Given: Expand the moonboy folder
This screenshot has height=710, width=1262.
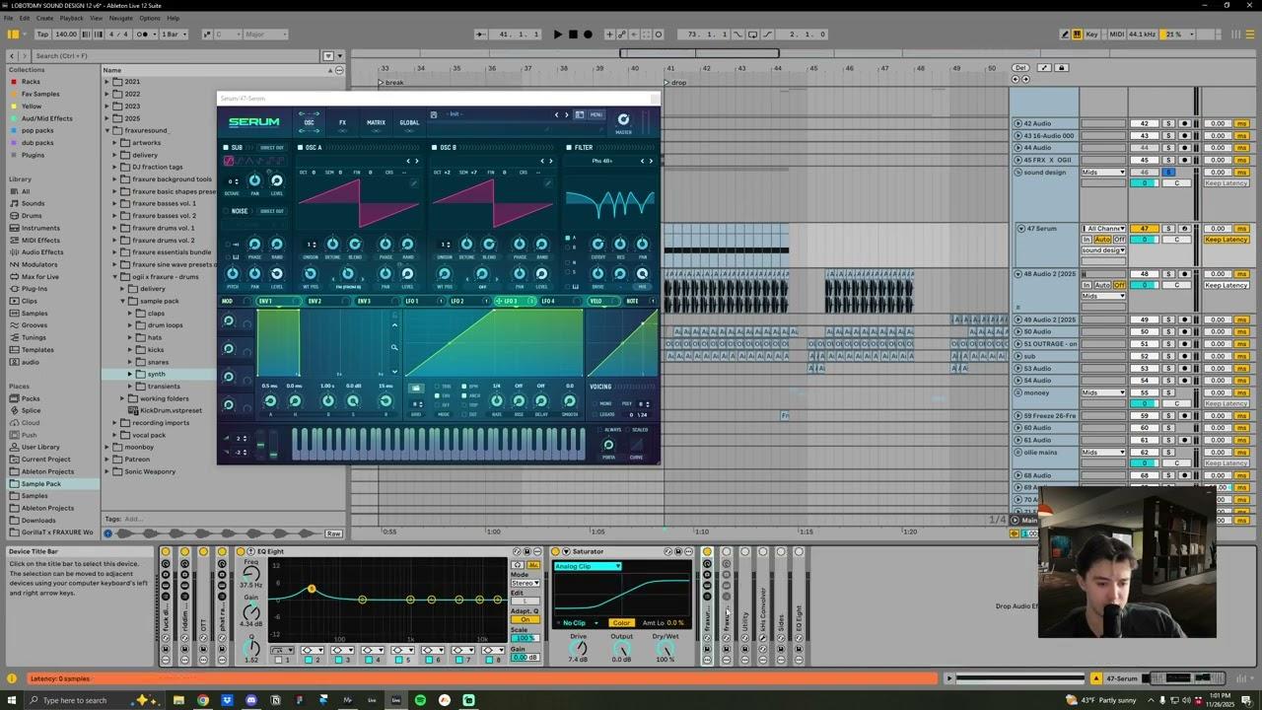Looking at the screenshot, I should pyautogui.click(x=106, y=447).
